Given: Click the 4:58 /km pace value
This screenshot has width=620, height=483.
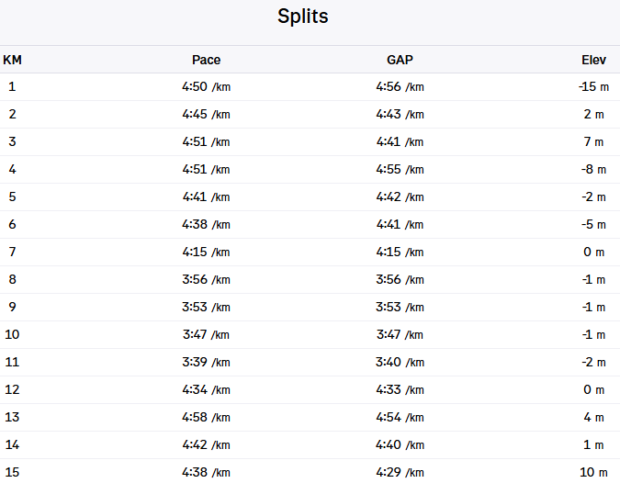Looking at the screenshot, I should click(206, 417).
